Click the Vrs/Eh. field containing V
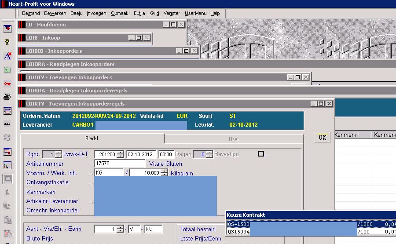The image size is (396, 244). (x=134, y=229)
